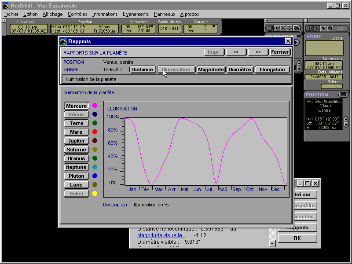The height and width of the screenshot is (264, 352).
Task: Toggle the Mars planet button
Action: (76, 132)
